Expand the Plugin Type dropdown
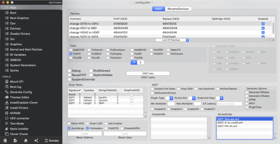 (169, 98)
